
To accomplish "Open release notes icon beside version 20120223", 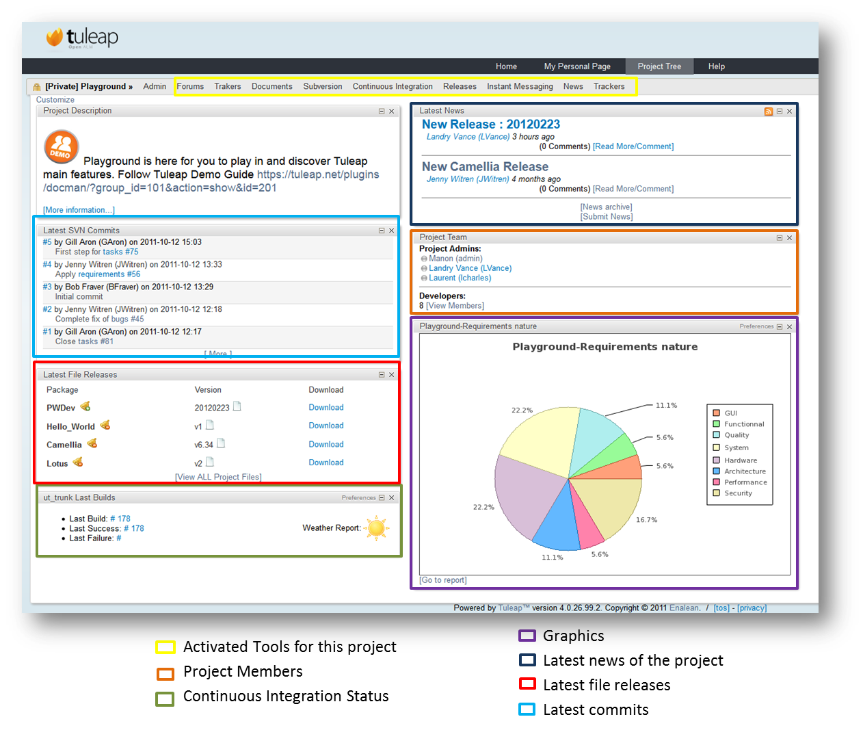I will pyautogui.click(x=237, y=406).
